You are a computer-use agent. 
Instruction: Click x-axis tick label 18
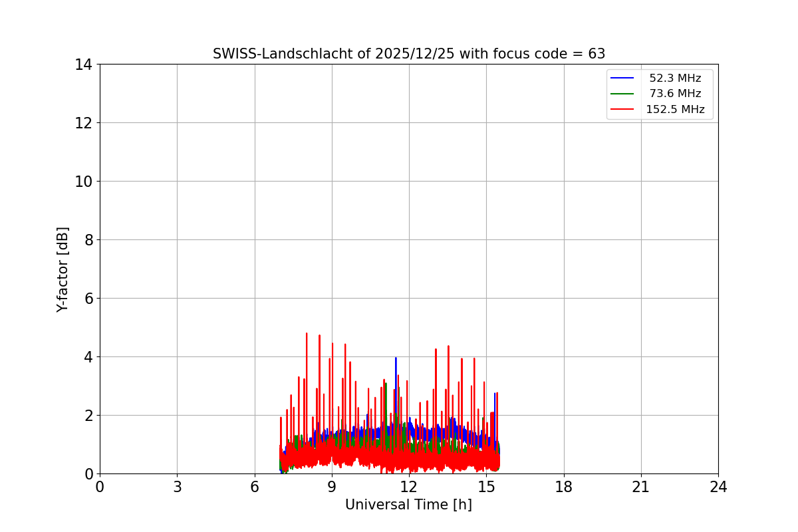click(564, 487)
